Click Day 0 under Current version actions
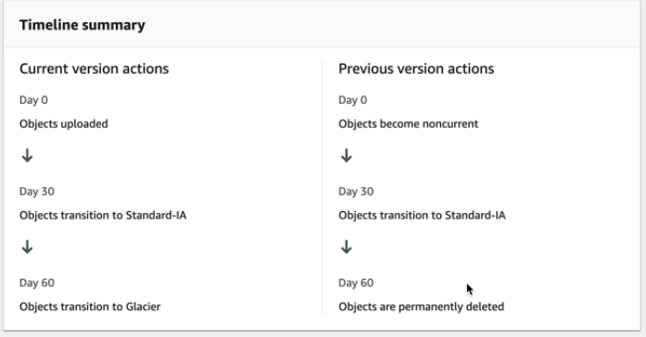This screenshot has height=337, width=646. 33,100
